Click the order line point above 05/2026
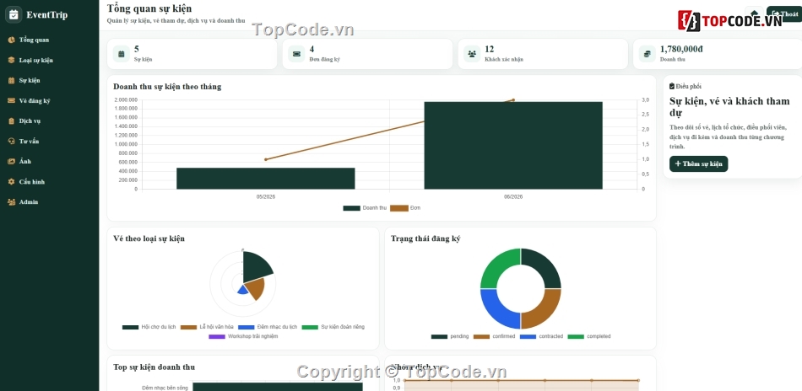Image resolution: width=802 pixels, height=391 pixels. click(265, 159)
